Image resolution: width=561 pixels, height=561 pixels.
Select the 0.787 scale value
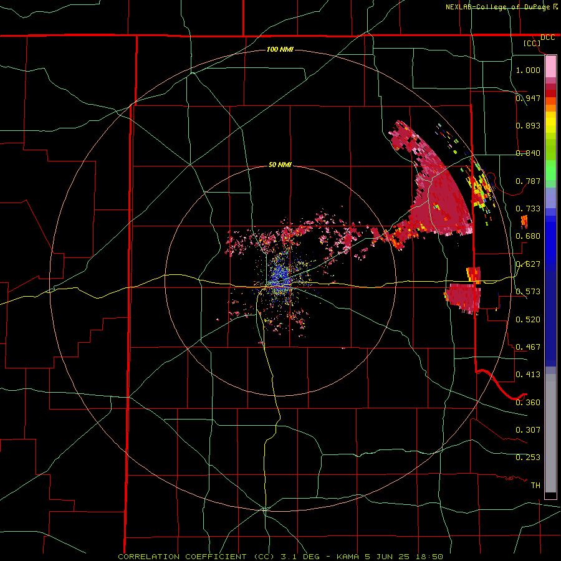coord(528,181)
